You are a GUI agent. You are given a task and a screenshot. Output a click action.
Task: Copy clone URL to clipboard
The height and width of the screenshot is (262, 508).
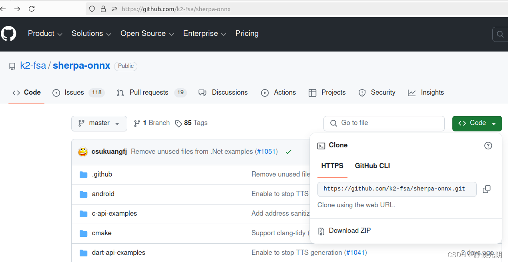[x=487, y=189]
